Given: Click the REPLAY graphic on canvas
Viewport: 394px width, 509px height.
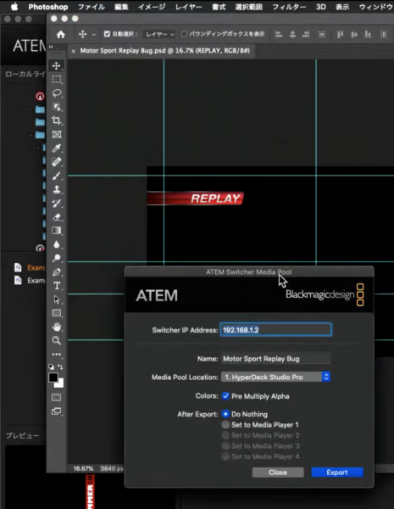Looking at the screenshot, I should click(x=195, y=199).
